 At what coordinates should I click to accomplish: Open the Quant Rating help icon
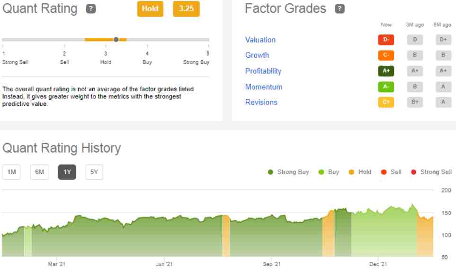click(x=91, y=9)
